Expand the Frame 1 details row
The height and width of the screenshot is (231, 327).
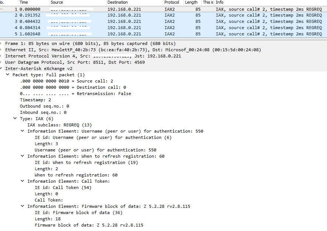pyautogui.click(x=2, y=43)
